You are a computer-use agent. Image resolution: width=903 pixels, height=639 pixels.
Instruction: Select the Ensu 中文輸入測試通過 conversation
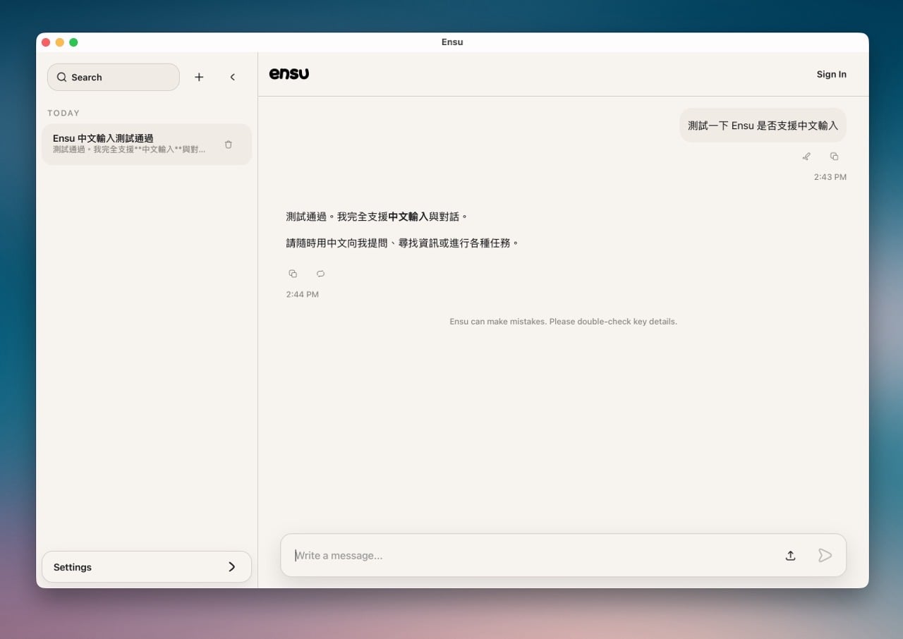(x=131, y=144)
